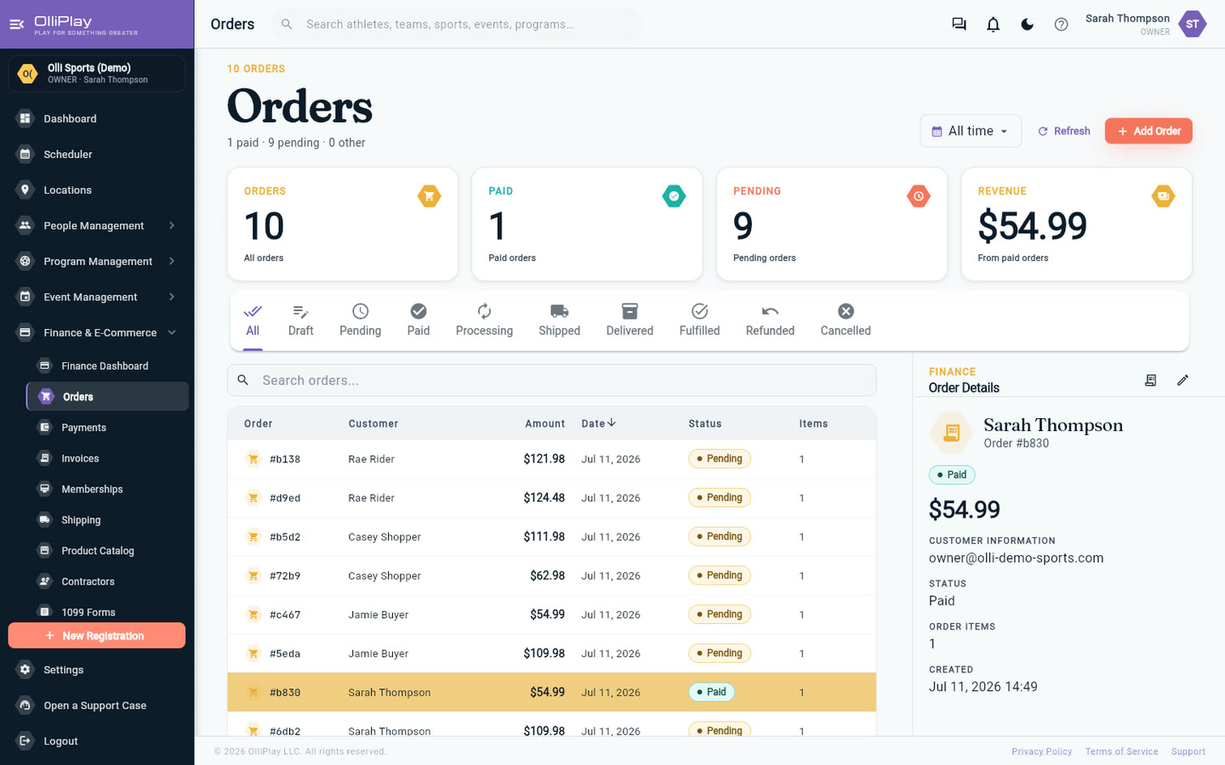Click the cart icon for order #b138
The height and width of the screenshot is (765, 1225).
coord(253,459)
